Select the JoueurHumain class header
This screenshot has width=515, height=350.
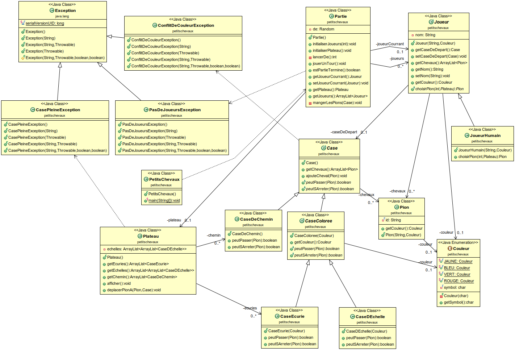(x=485, y=136)
